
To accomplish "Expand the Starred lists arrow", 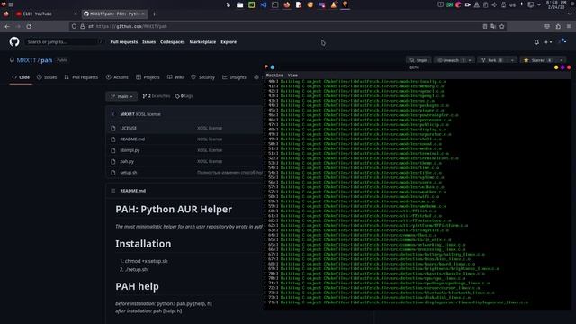I will (x=561, y=60).
